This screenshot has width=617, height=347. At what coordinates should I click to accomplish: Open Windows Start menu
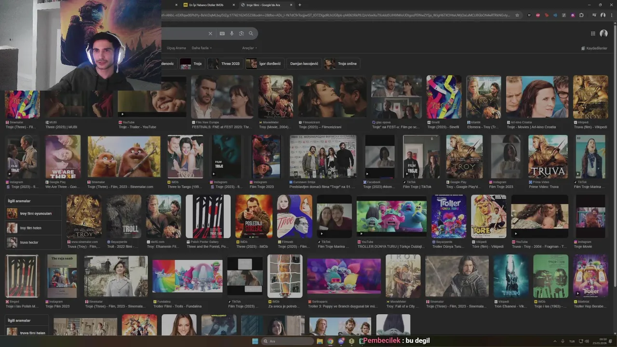[x=255, y=341]
